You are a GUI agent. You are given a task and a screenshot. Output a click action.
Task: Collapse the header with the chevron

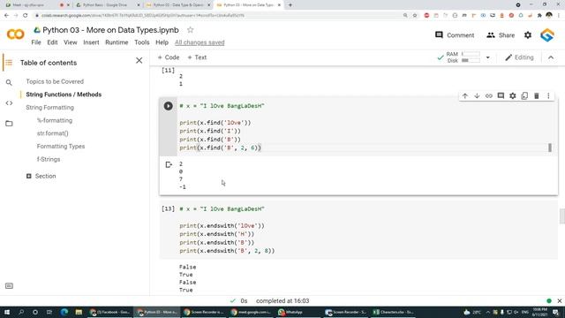pos(551,57)
